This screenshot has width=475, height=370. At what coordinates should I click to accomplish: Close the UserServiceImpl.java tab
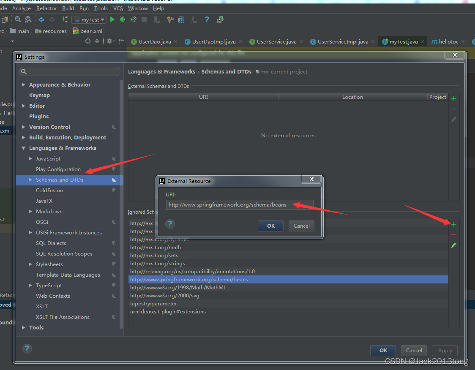pyautogui.click(x=373, y=42)
